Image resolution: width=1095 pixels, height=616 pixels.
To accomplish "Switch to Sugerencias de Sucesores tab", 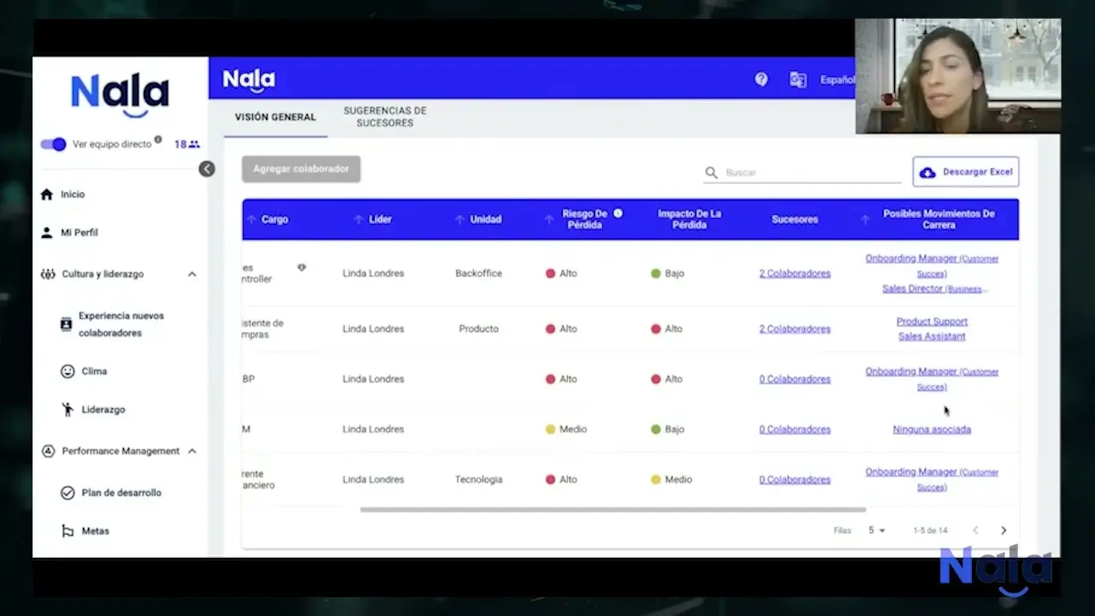I will [385, 117].
